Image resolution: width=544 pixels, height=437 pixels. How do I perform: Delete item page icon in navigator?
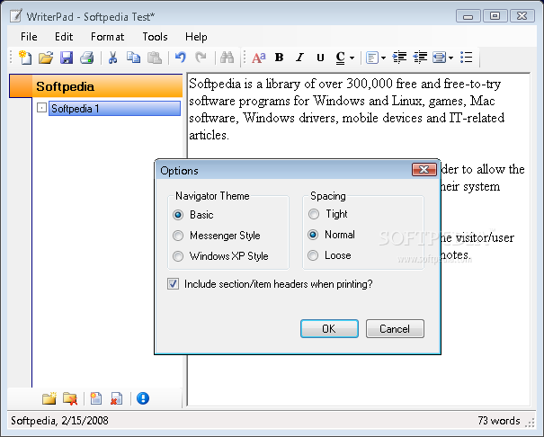coord(117,398)
